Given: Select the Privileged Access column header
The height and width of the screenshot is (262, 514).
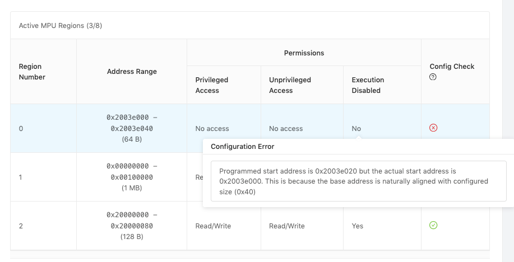Looking at the screenshot, I should pyautogui.click(x=212, y=85).
